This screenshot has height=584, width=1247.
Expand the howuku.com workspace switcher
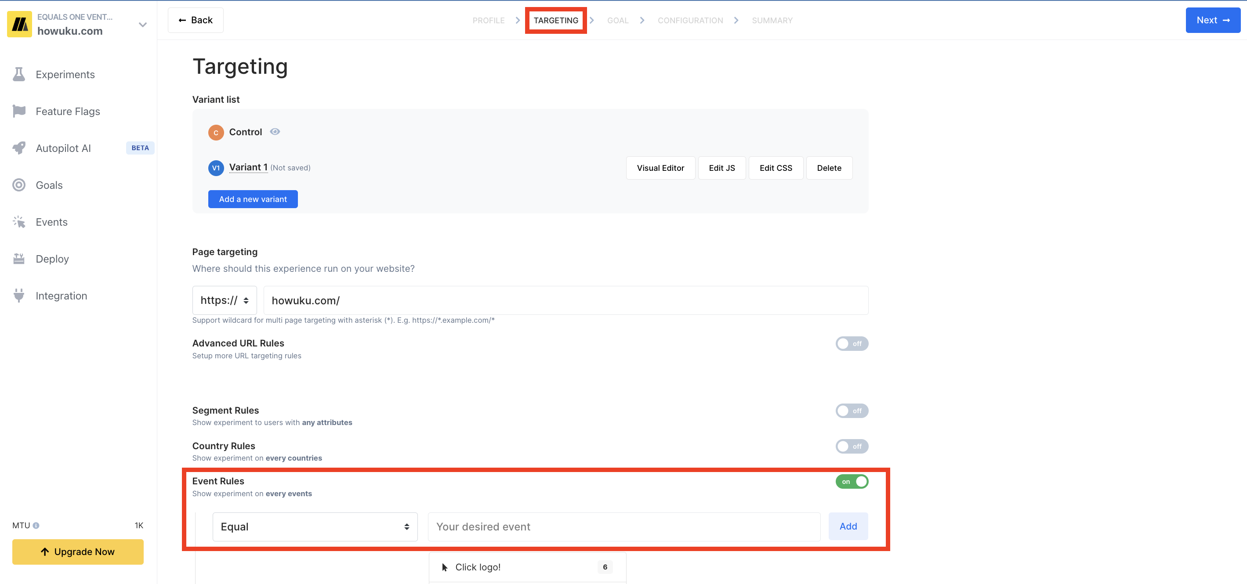pyautogui.click(x=142, y=25)
